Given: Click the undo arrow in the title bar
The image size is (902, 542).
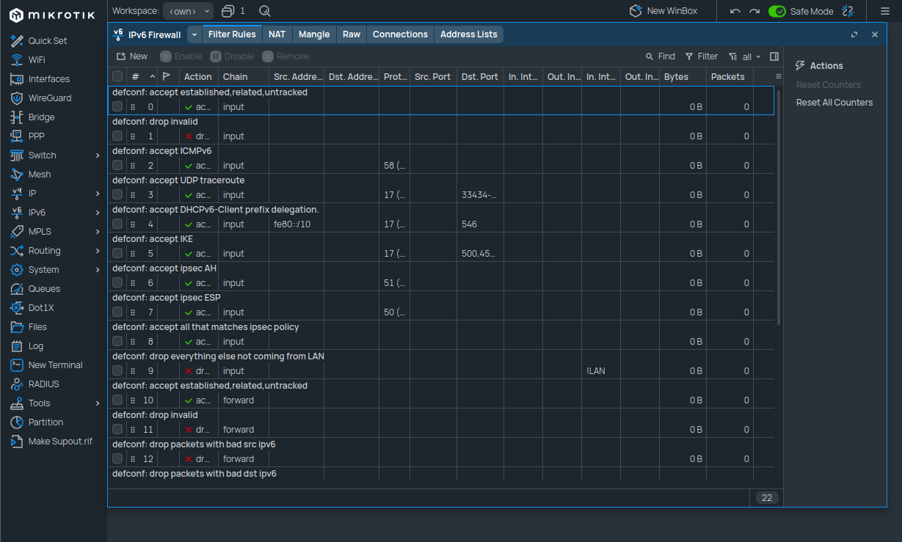Looking at the screenshot, I should (735, 11).
